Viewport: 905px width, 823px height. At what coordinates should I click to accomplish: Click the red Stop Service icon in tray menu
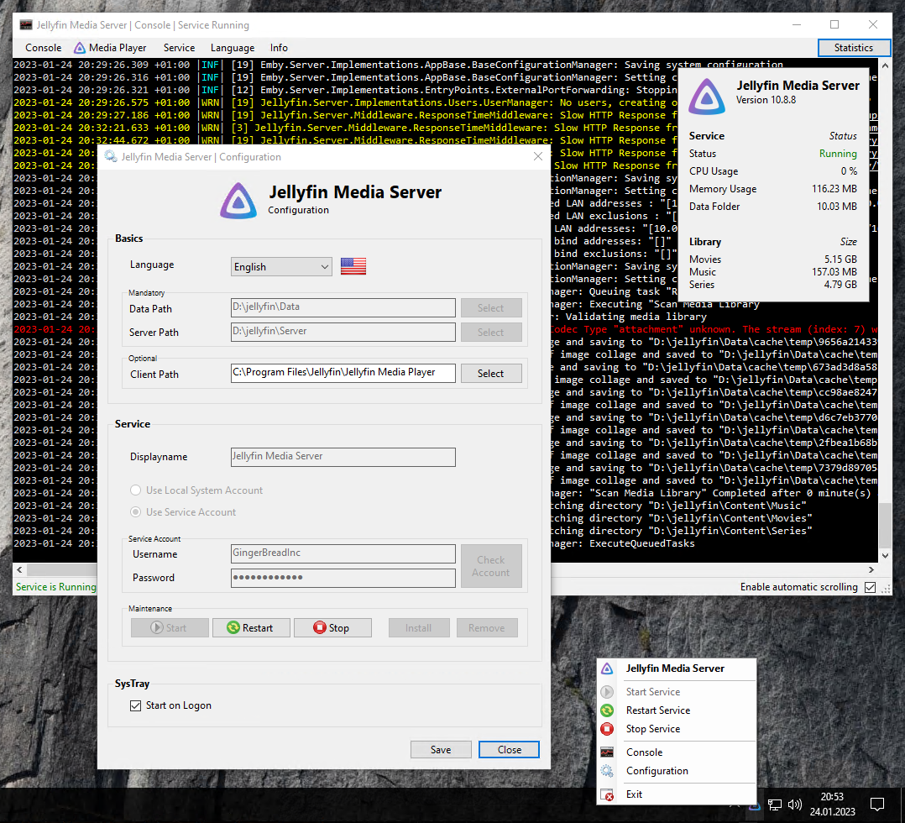click(x=607, y=728)
